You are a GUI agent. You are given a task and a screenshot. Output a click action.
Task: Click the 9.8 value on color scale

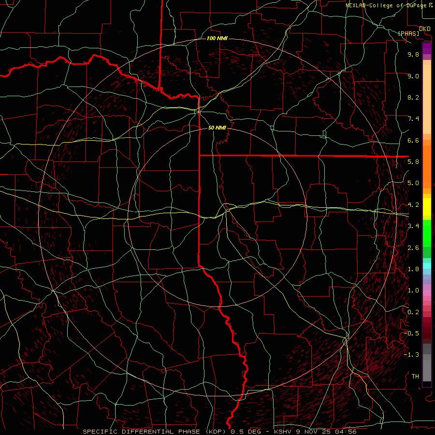(x=413, y=54)
